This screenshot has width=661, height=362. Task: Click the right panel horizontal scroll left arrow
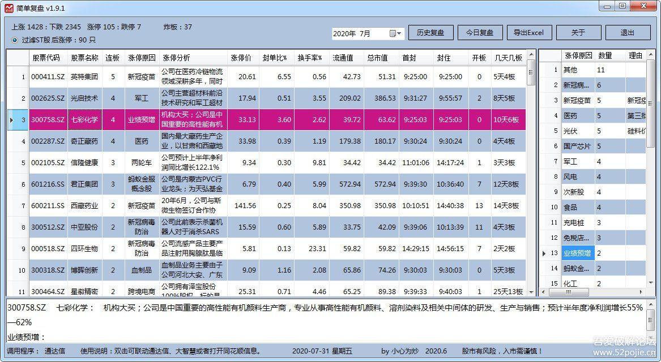543,292
